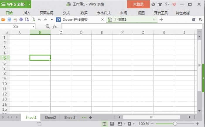Viewport: 205px width, 127px height.
Task: Click the skin shirt icon in title bar
Action: pos(160,4)
